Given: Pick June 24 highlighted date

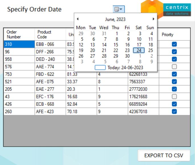Looking at the screenshot, I should click(139, 50).
